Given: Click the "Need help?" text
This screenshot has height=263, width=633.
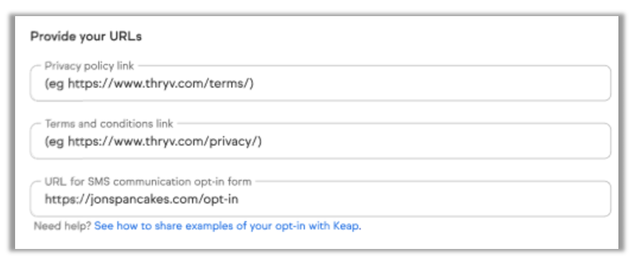Looking at the screenshot, I should (63, 227).
